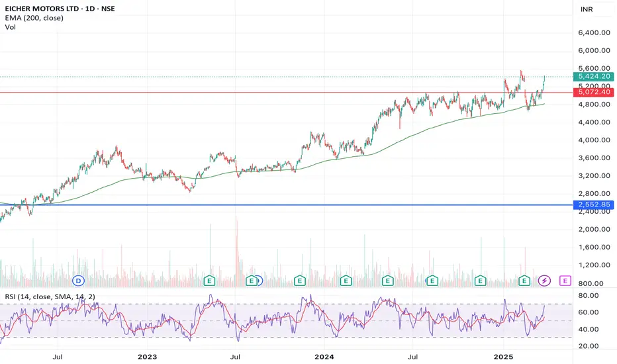617x364 pixels.
Task: Click the 20.00 RSI axis label
Action: point(589,346)
